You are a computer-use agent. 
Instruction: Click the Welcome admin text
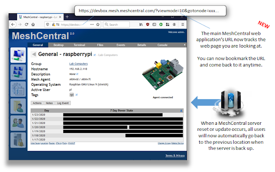pos(176,32)
